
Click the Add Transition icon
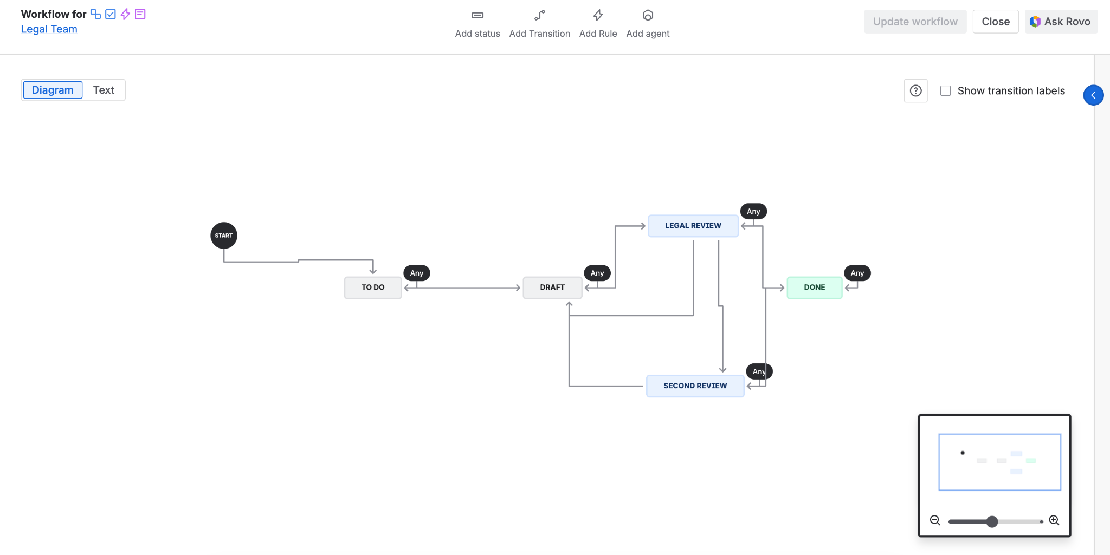pos(539,15)
